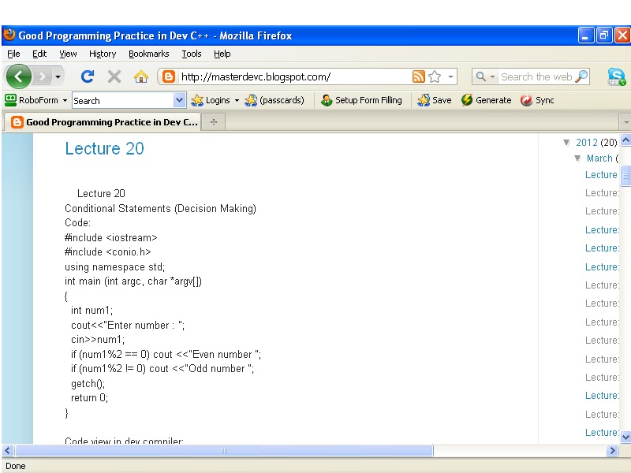Click vertical scrollbar down arrow
Viewport: 631px width, 473px height.
[625, 437]
